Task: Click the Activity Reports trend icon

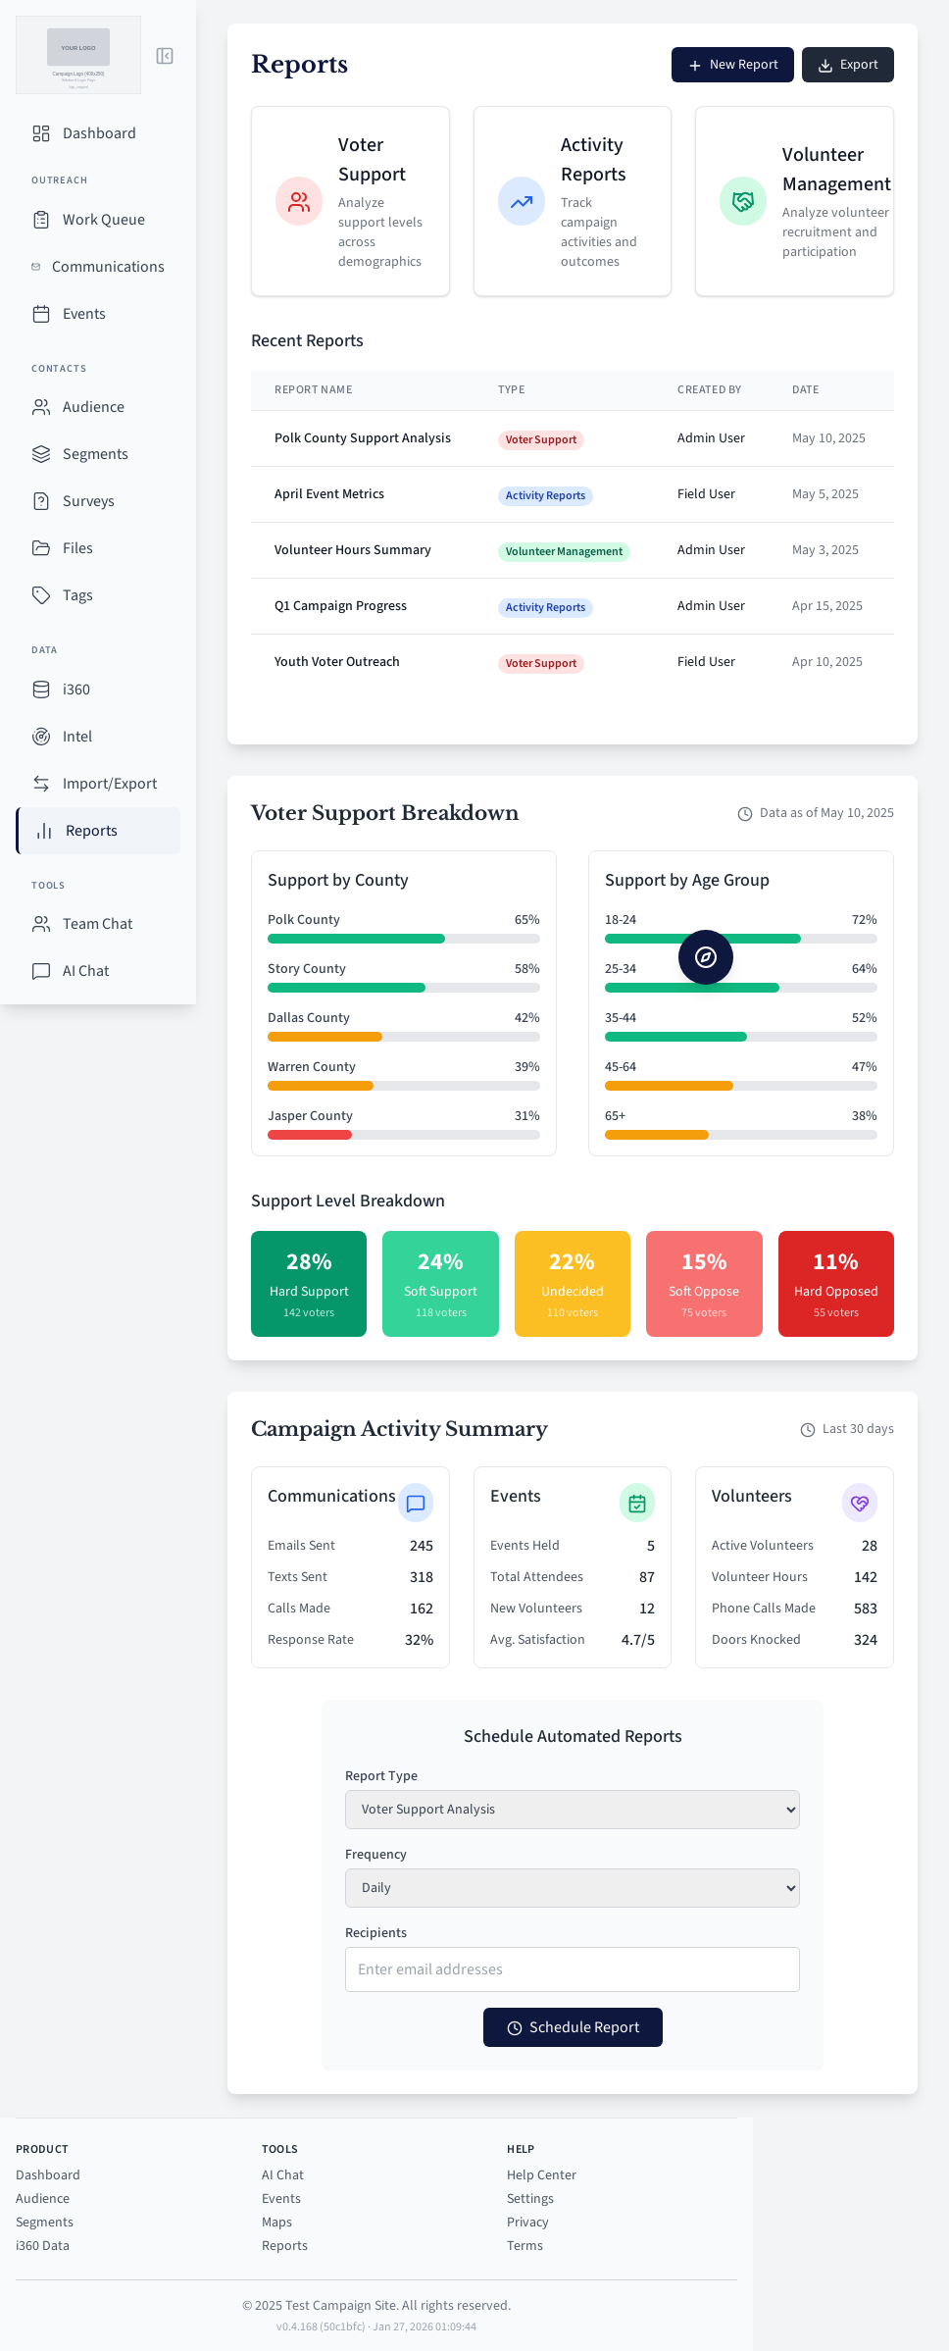Action: 522,201
